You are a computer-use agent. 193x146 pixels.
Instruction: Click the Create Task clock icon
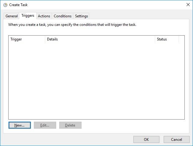pos(5,5)
